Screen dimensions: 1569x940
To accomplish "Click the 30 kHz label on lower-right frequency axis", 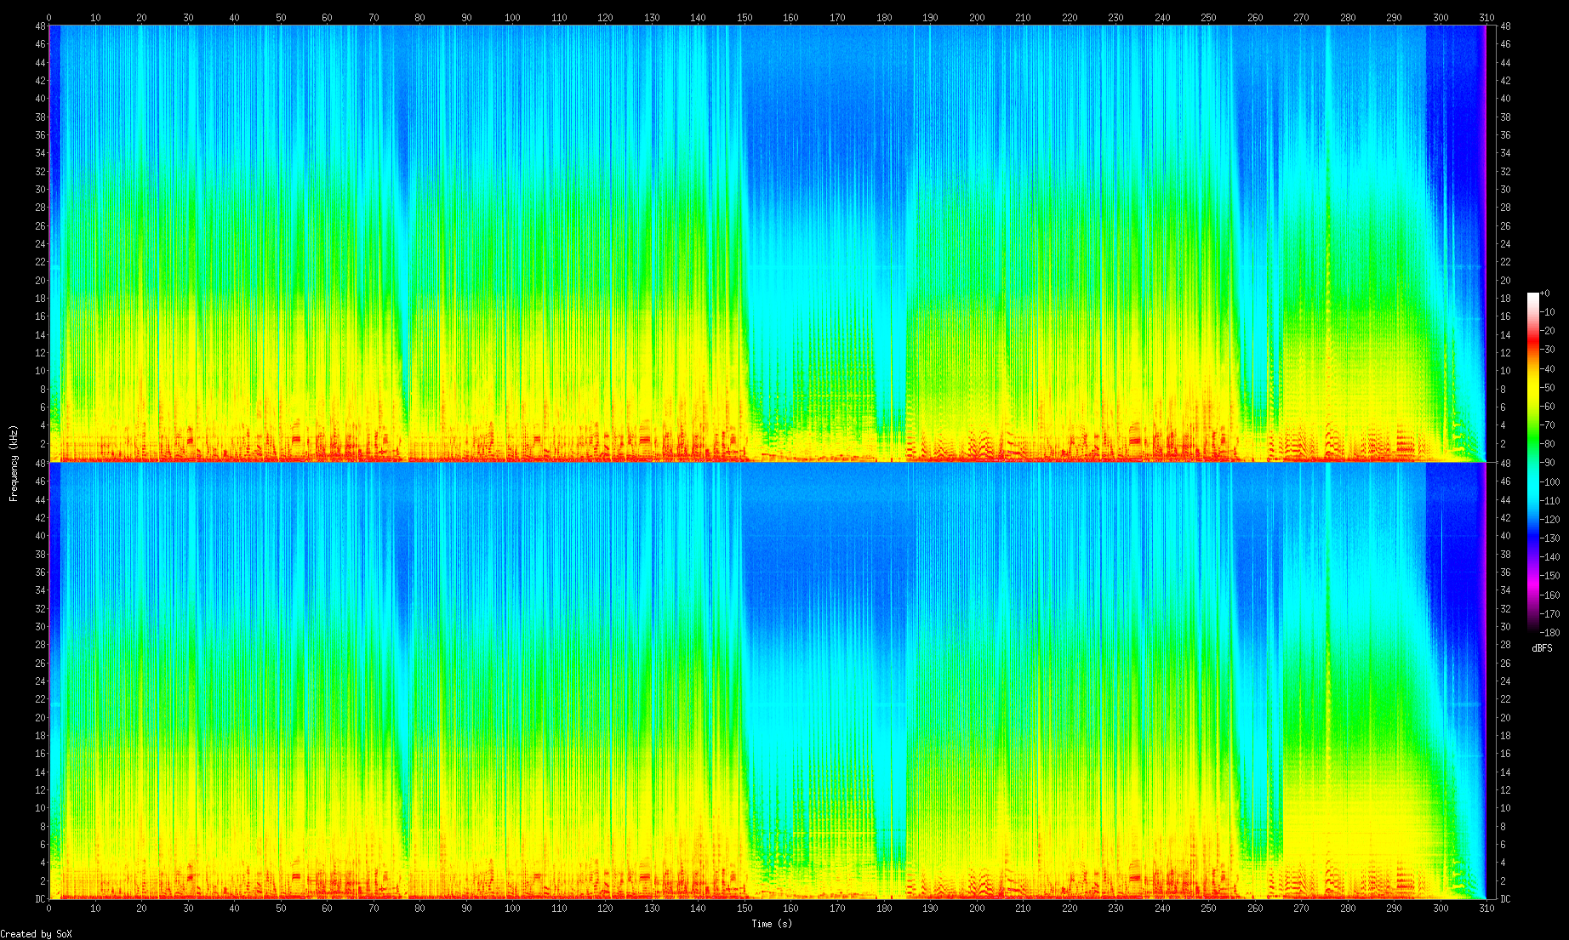I will pos(1504,627).
